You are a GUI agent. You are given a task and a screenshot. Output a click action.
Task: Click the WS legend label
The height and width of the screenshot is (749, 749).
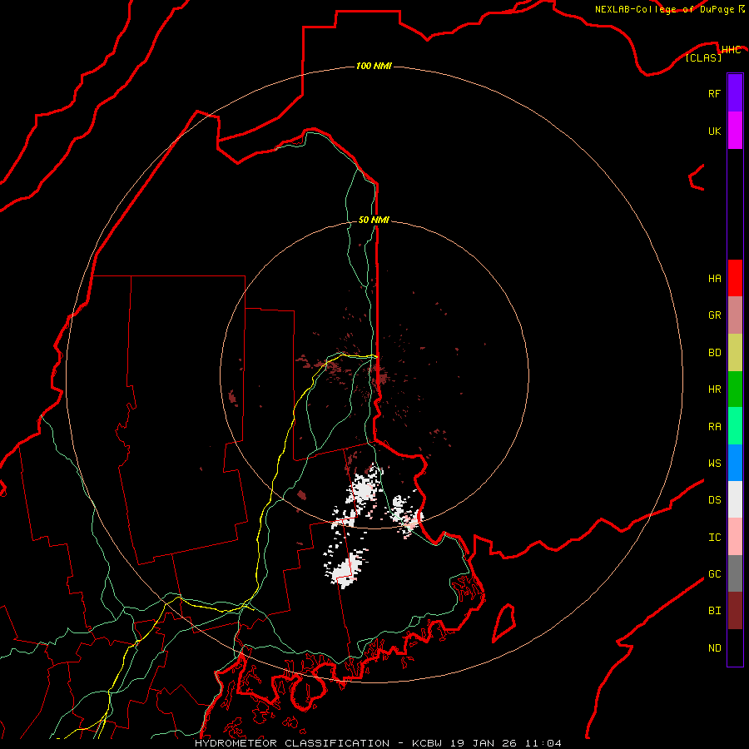coord(714,463)
